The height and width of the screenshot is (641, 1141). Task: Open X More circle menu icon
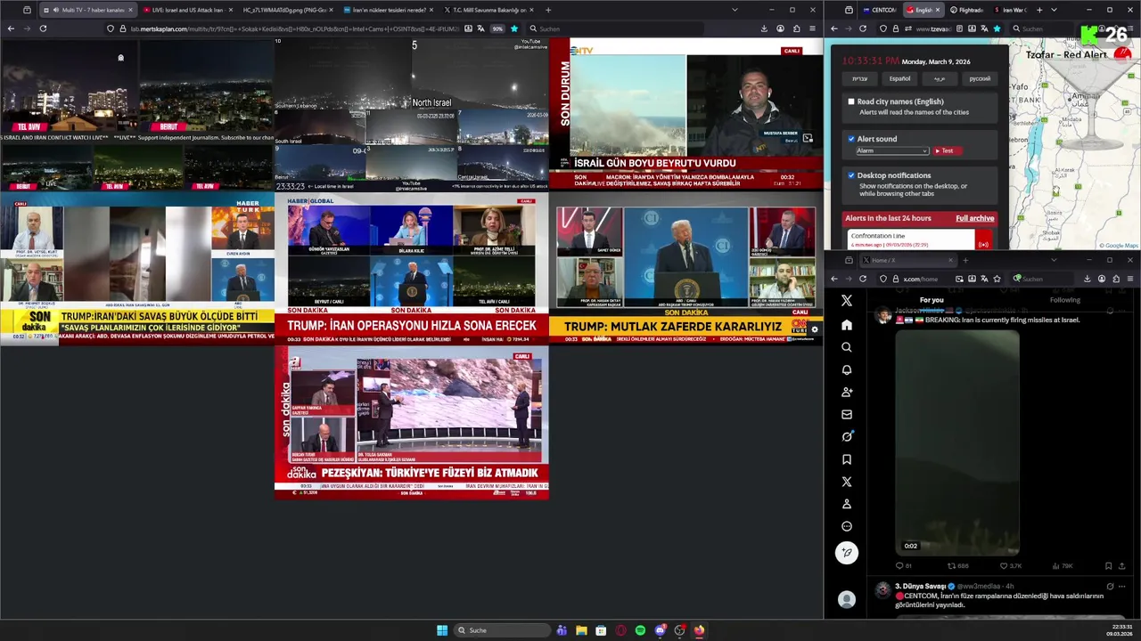(x=847, y=526)
